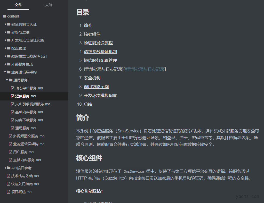Follow the 异常处理与日志记录 anchor link
264x203 pixels.
[144, 69]
